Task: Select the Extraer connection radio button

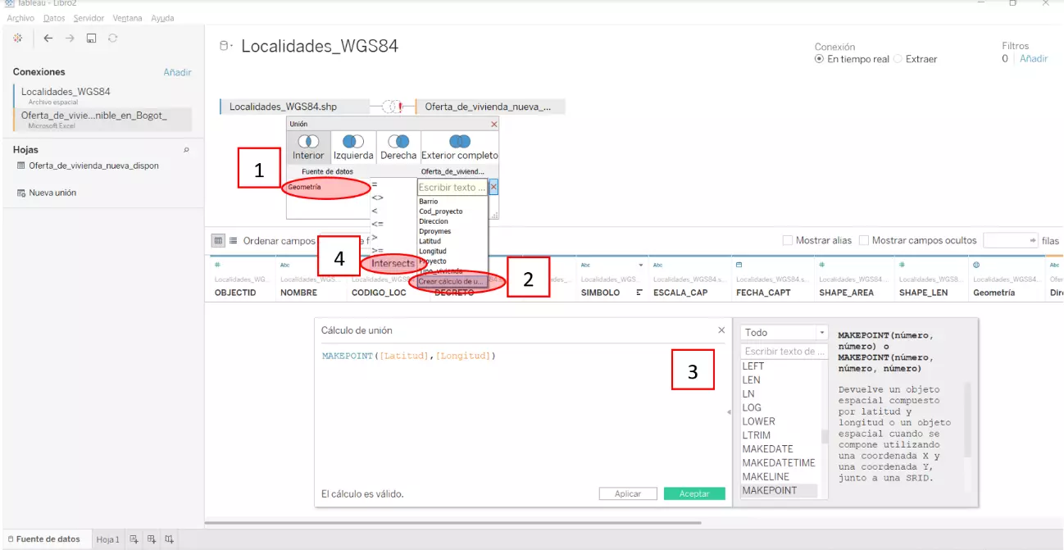Action: [x=898, y=59]
